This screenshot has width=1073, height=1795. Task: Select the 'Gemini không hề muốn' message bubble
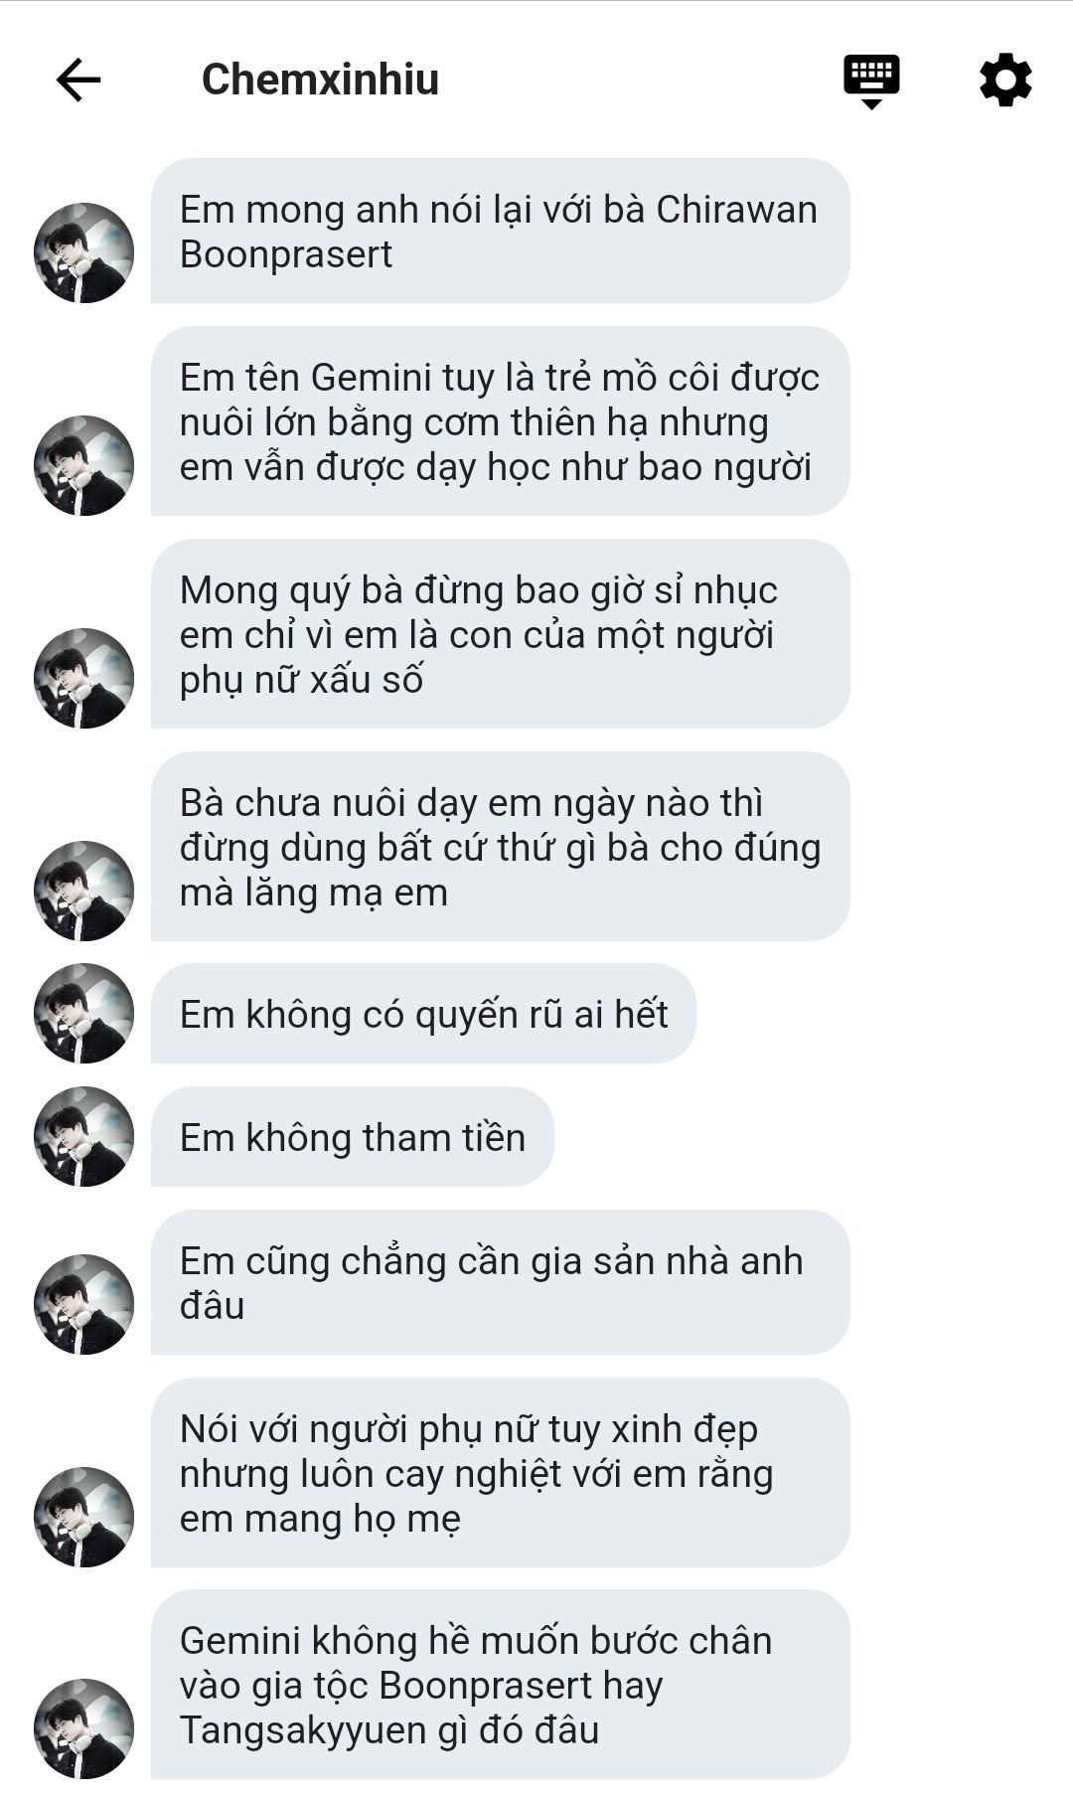tap(501, 1685)
